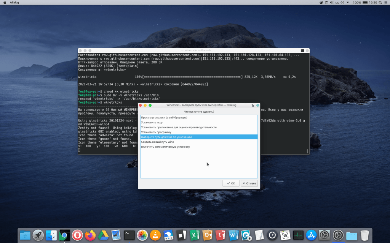Launch VLC media player from dock
The width and height of the screenshot is (390, 243).
coord(155,235)
